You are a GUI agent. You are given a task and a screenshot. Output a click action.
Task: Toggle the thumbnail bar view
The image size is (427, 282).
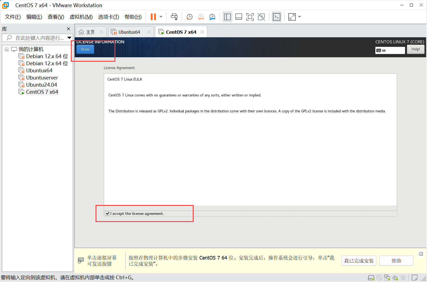click(239, 17)
